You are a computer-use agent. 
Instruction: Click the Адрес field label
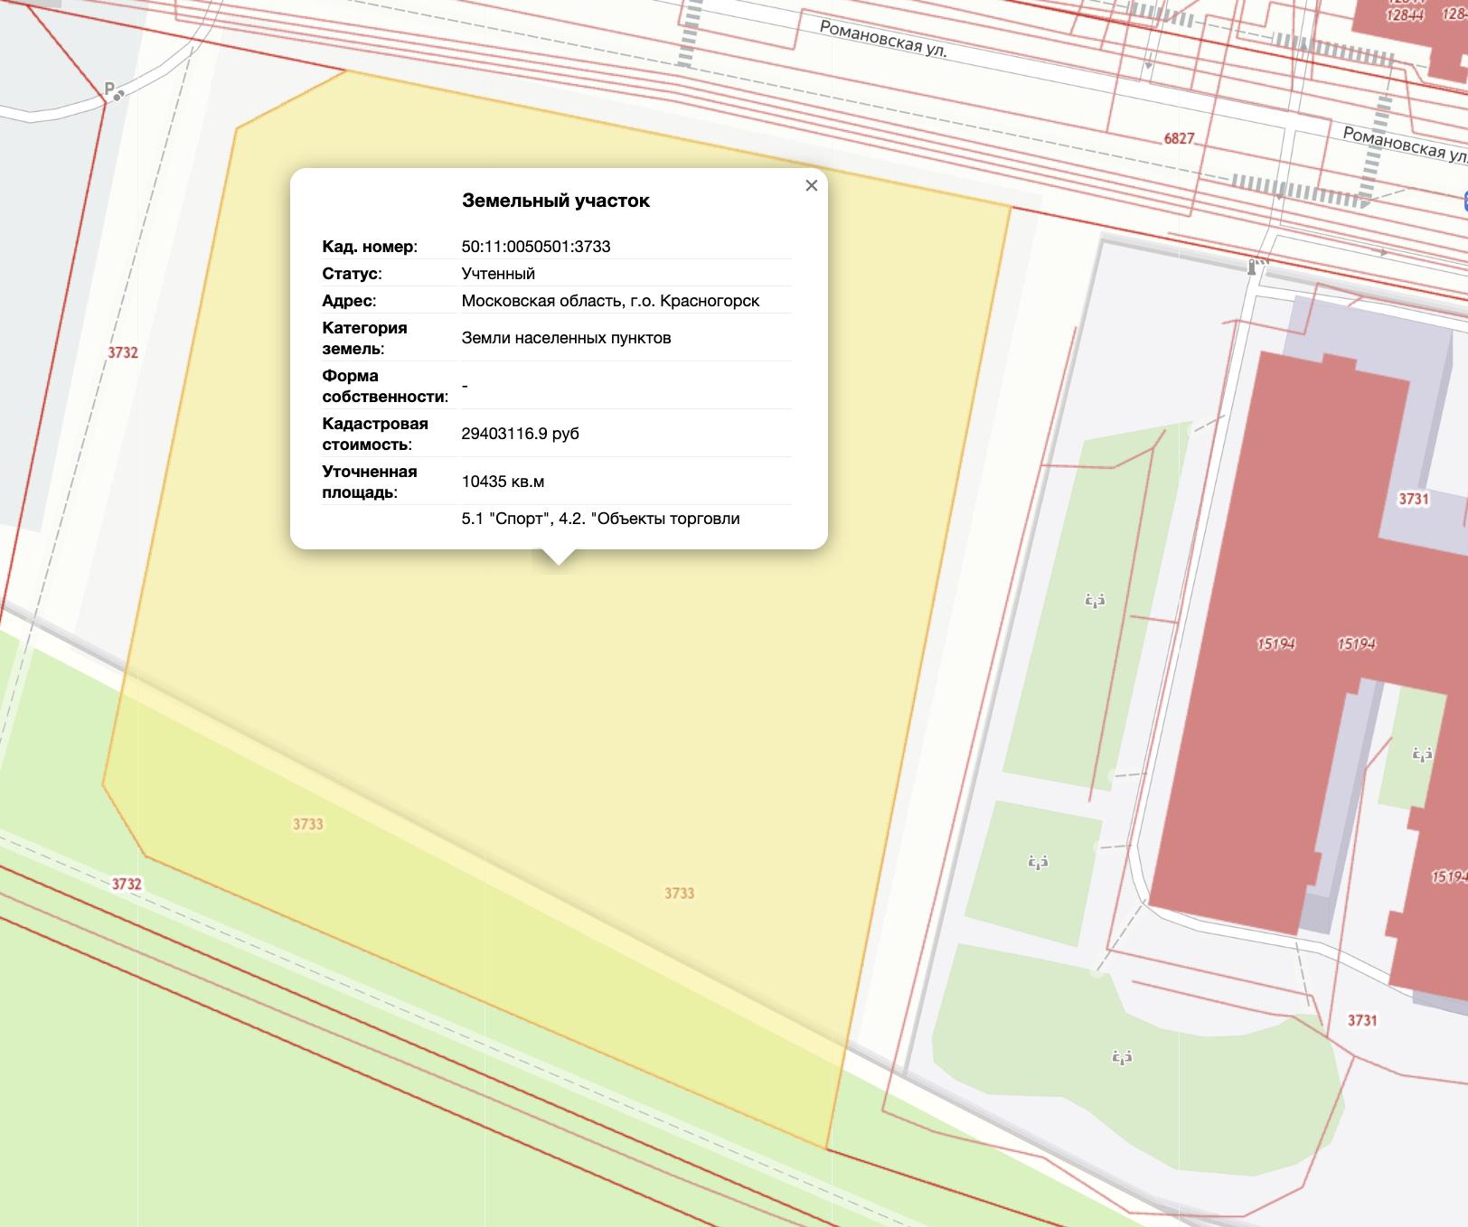click(x=349, y=300)
